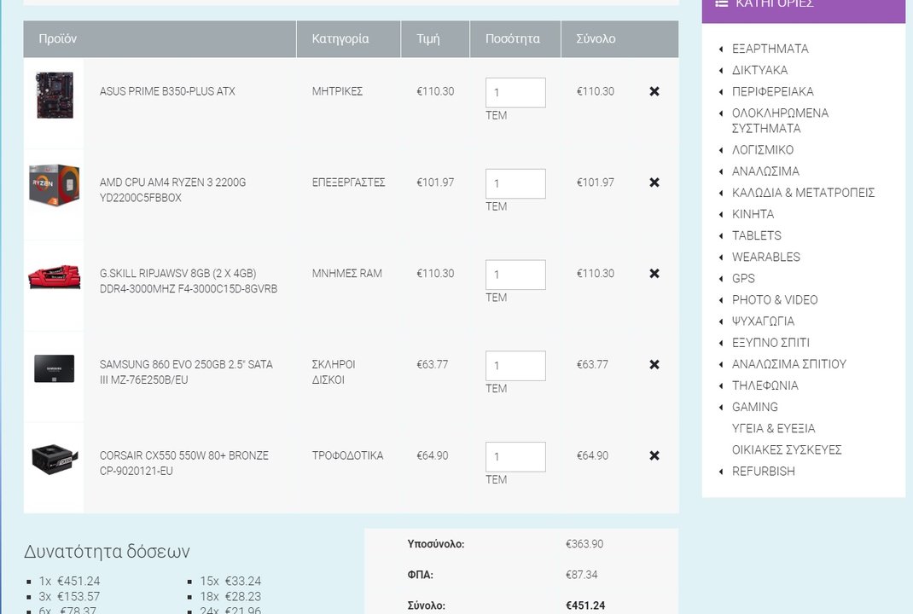Remove ASUS PRIME B350-PLUS ATX from cart
The width and height of the screenshot is (913, 614).
(654, 91)
